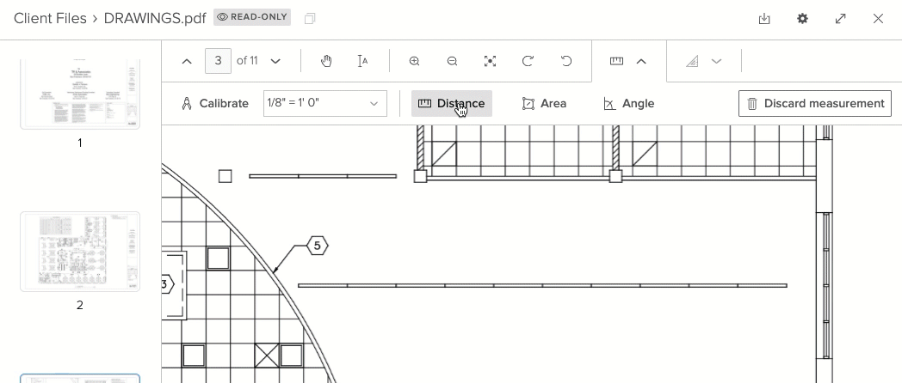
Task: Open settings gear icon
Action: tap(802, 19)
